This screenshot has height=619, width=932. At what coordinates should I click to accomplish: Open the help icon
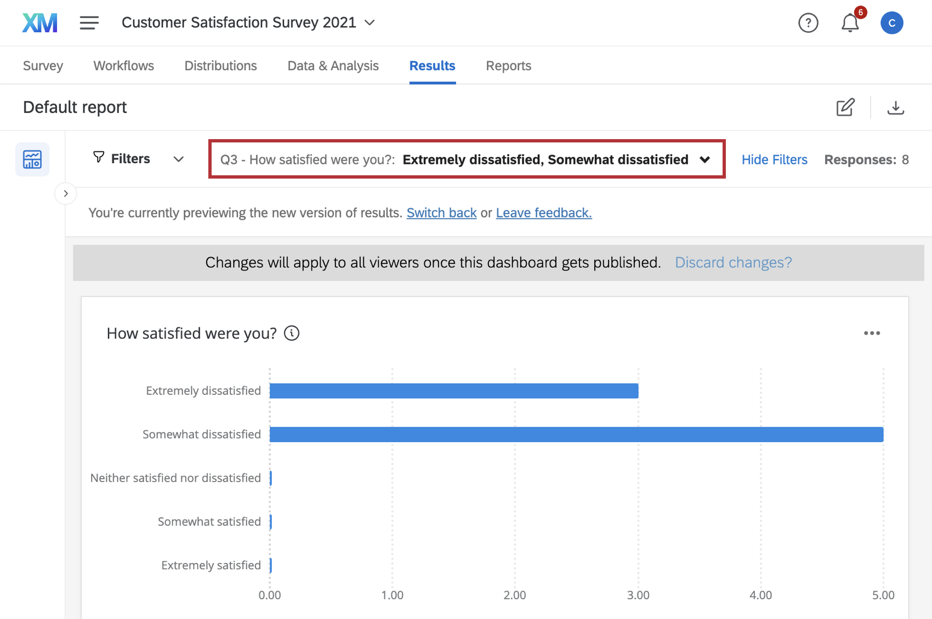coord(808,22)
